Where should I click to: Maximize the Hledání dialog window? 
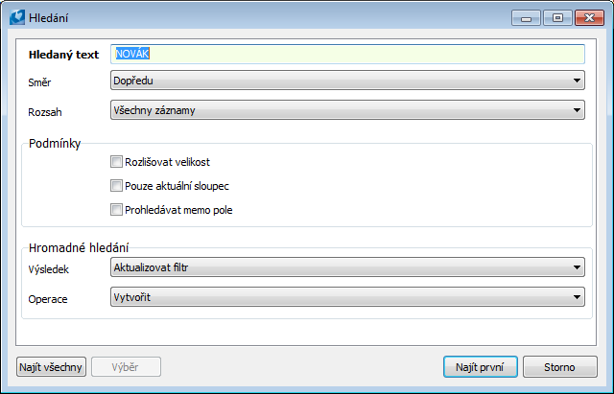555,17
